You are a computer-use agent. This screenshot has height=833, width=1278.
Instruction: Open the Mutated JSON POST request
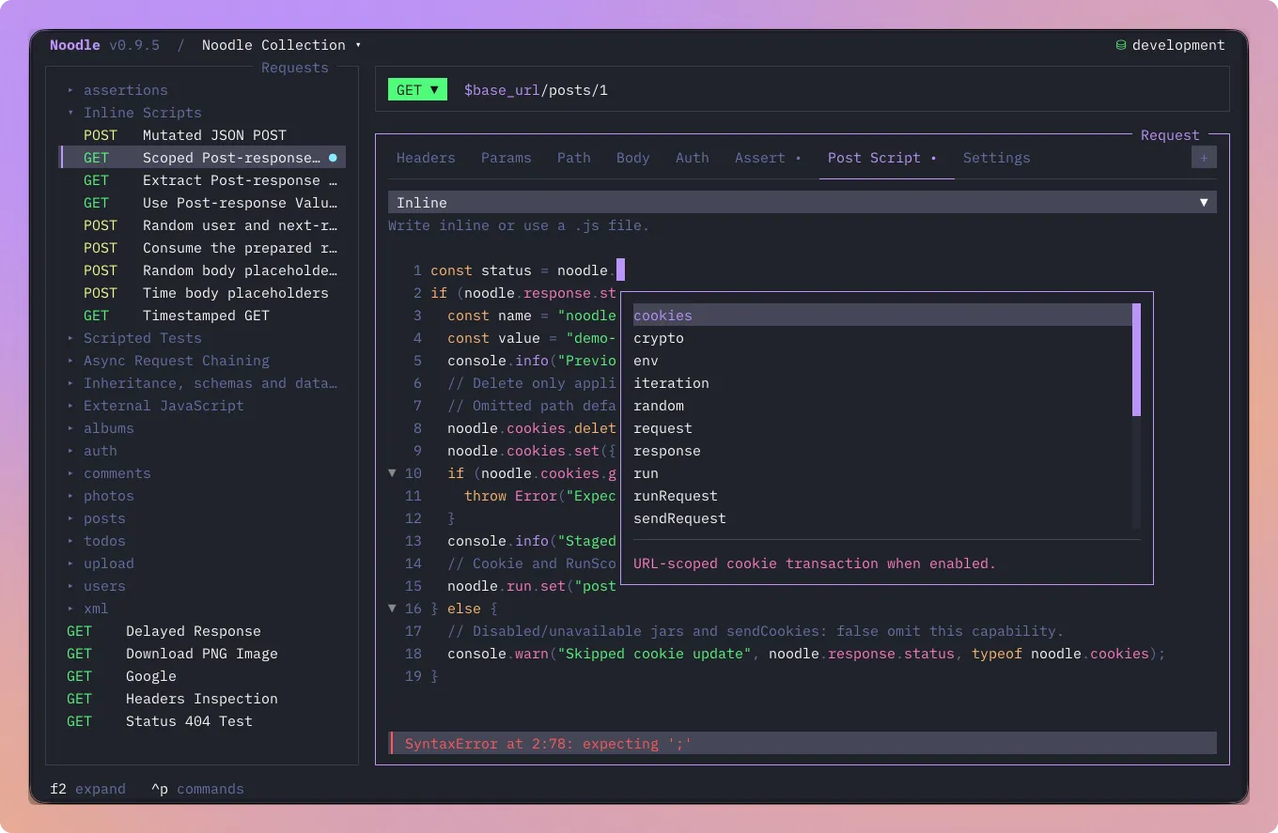tap(202, 135)
